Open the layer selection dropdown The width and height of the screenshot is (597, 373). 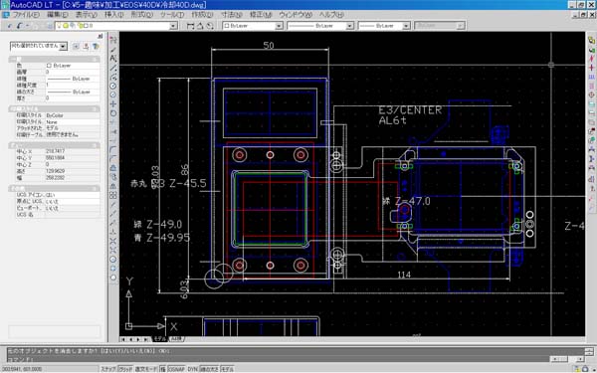[116, 26]
